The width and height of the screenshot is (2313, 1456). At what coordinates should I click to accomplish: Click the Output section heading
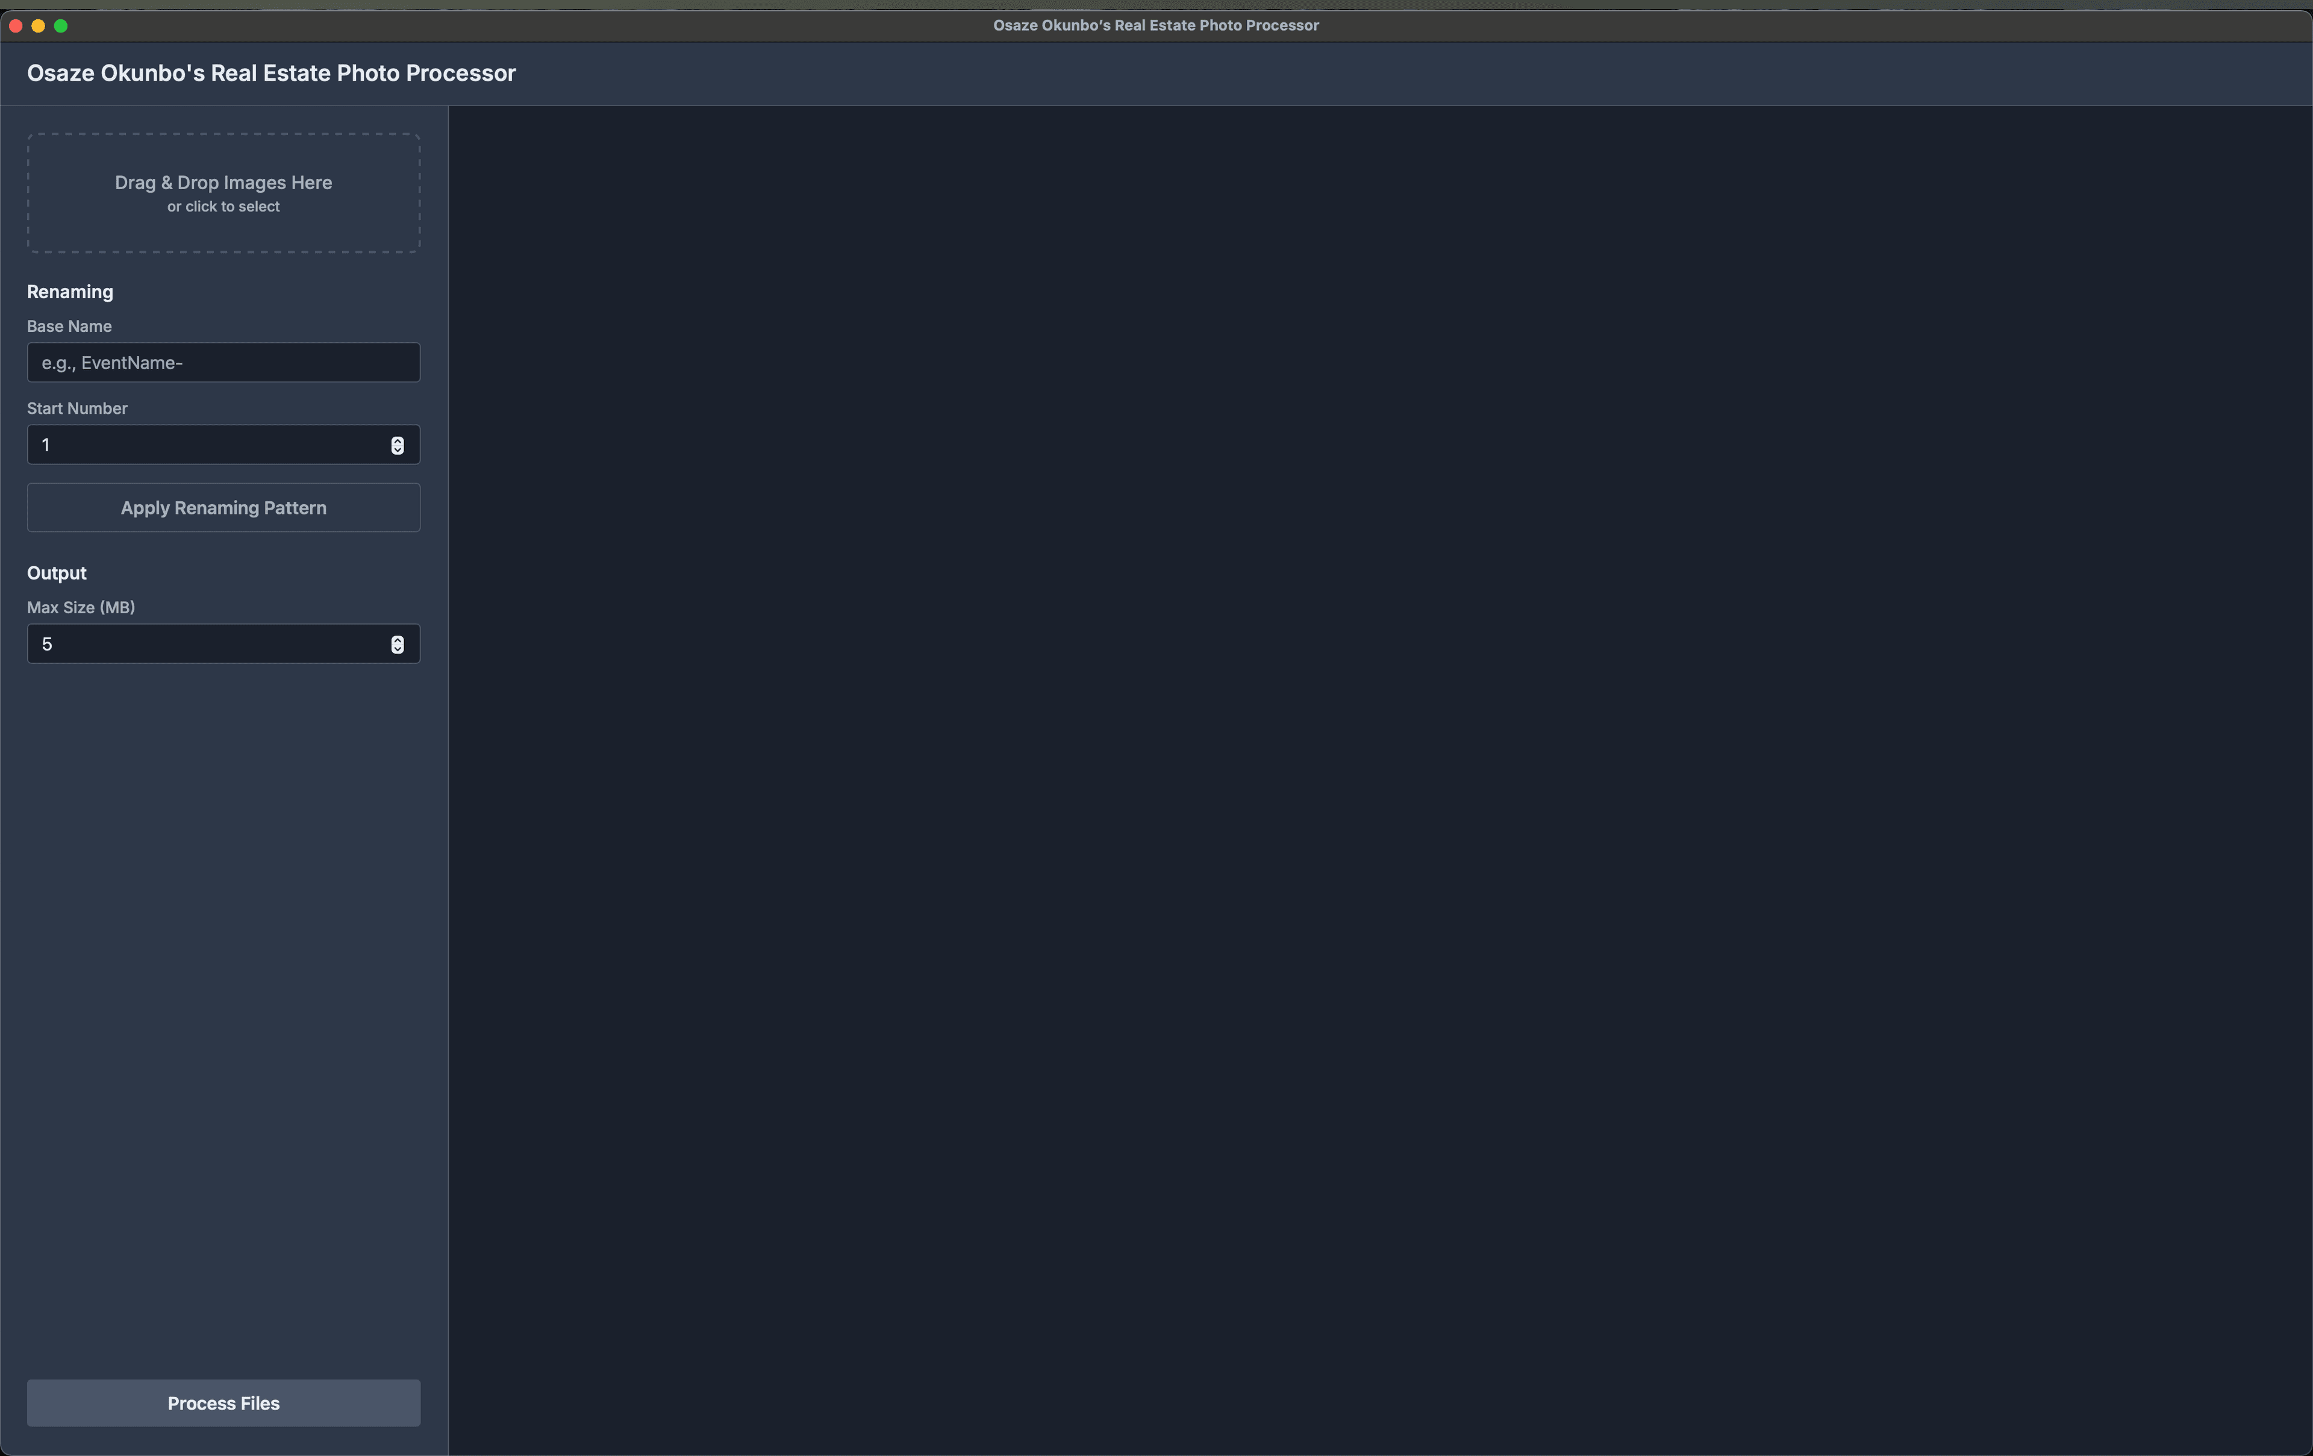57,572
